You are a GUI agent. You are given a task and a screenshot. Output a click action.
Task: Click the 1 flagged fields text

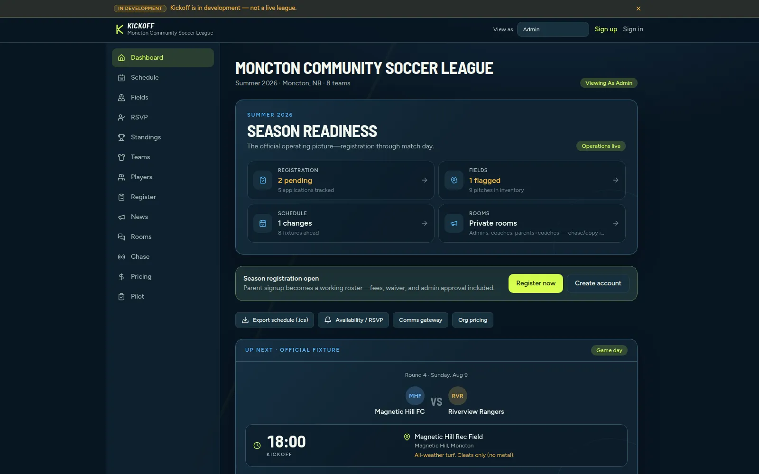pyautogui.click(x=485, y=181)
